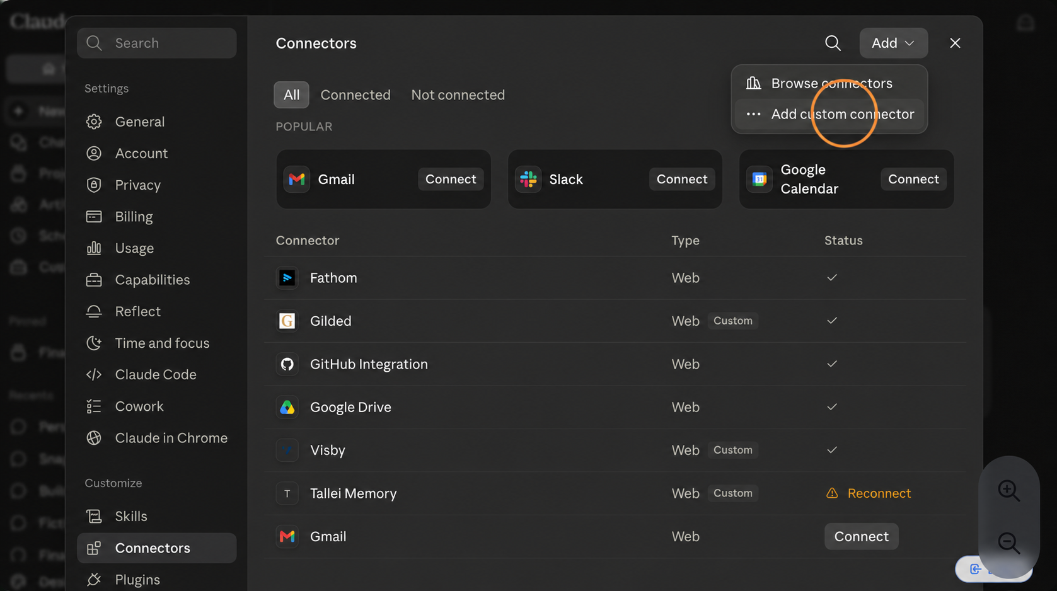Open the Connectors sidebar item
Screen dimensions: 1057x591
157,548
